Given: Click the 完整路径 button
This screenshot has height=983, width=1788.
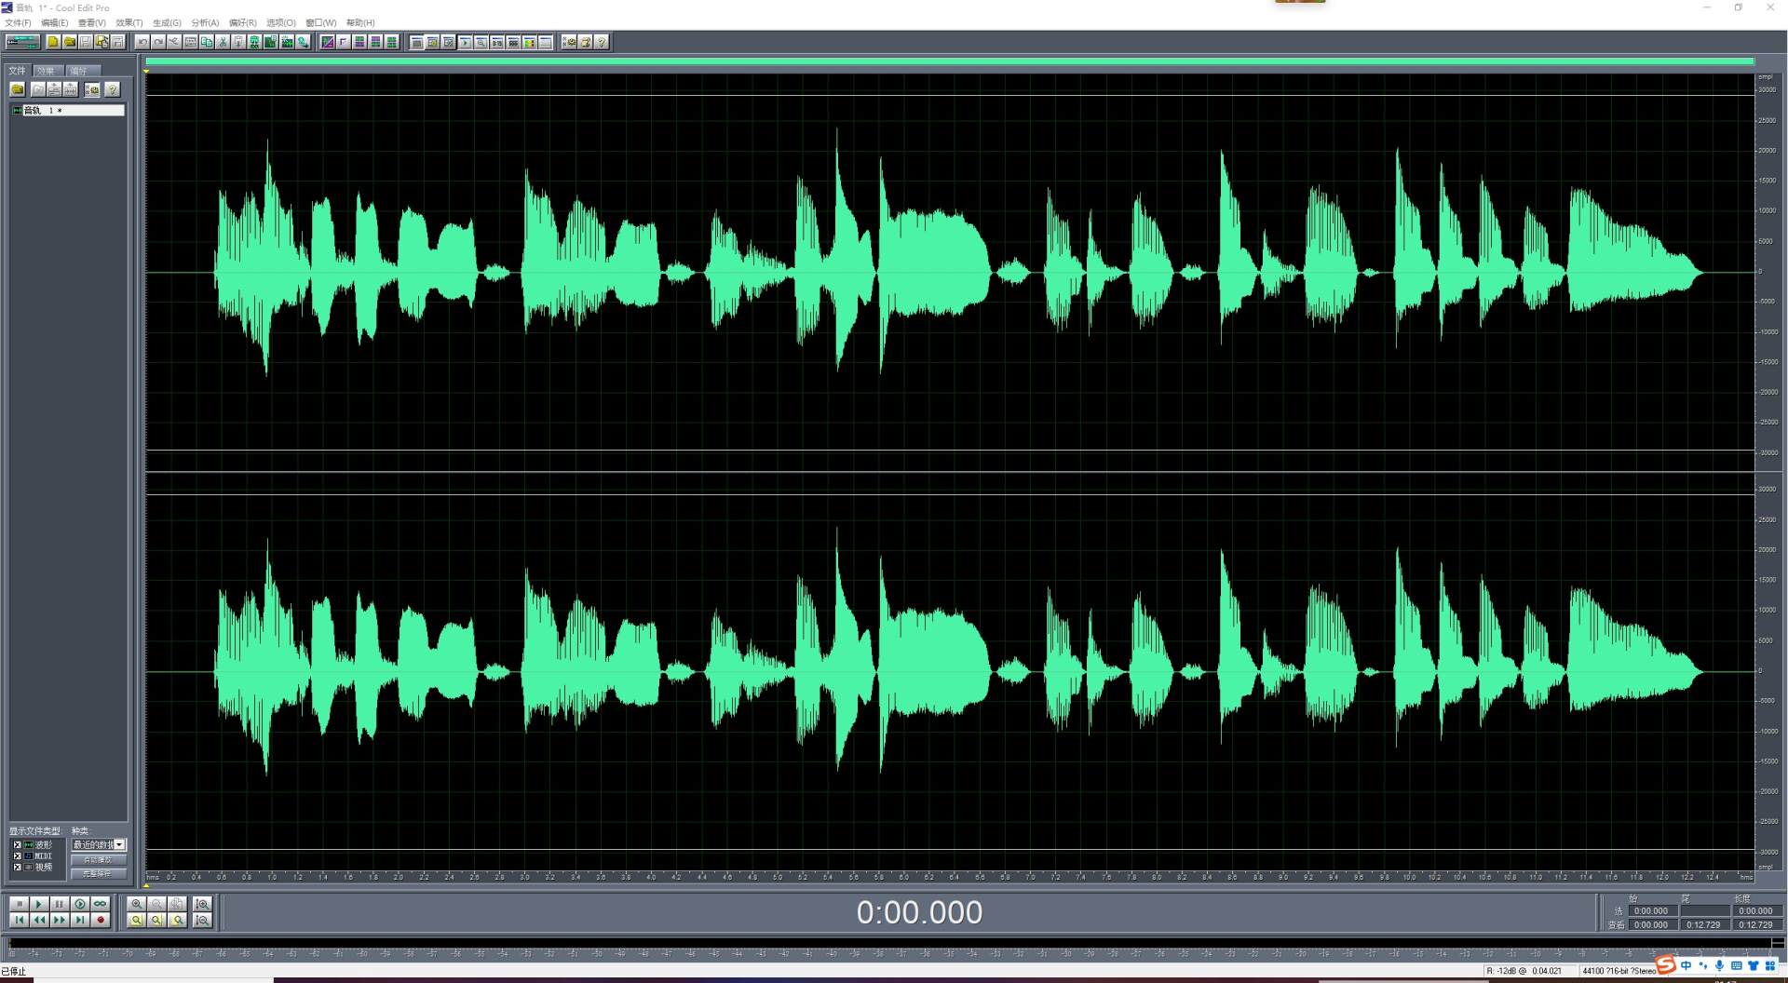Looking at the screenshot, I should pyautogui.click(x=98, y=874).
